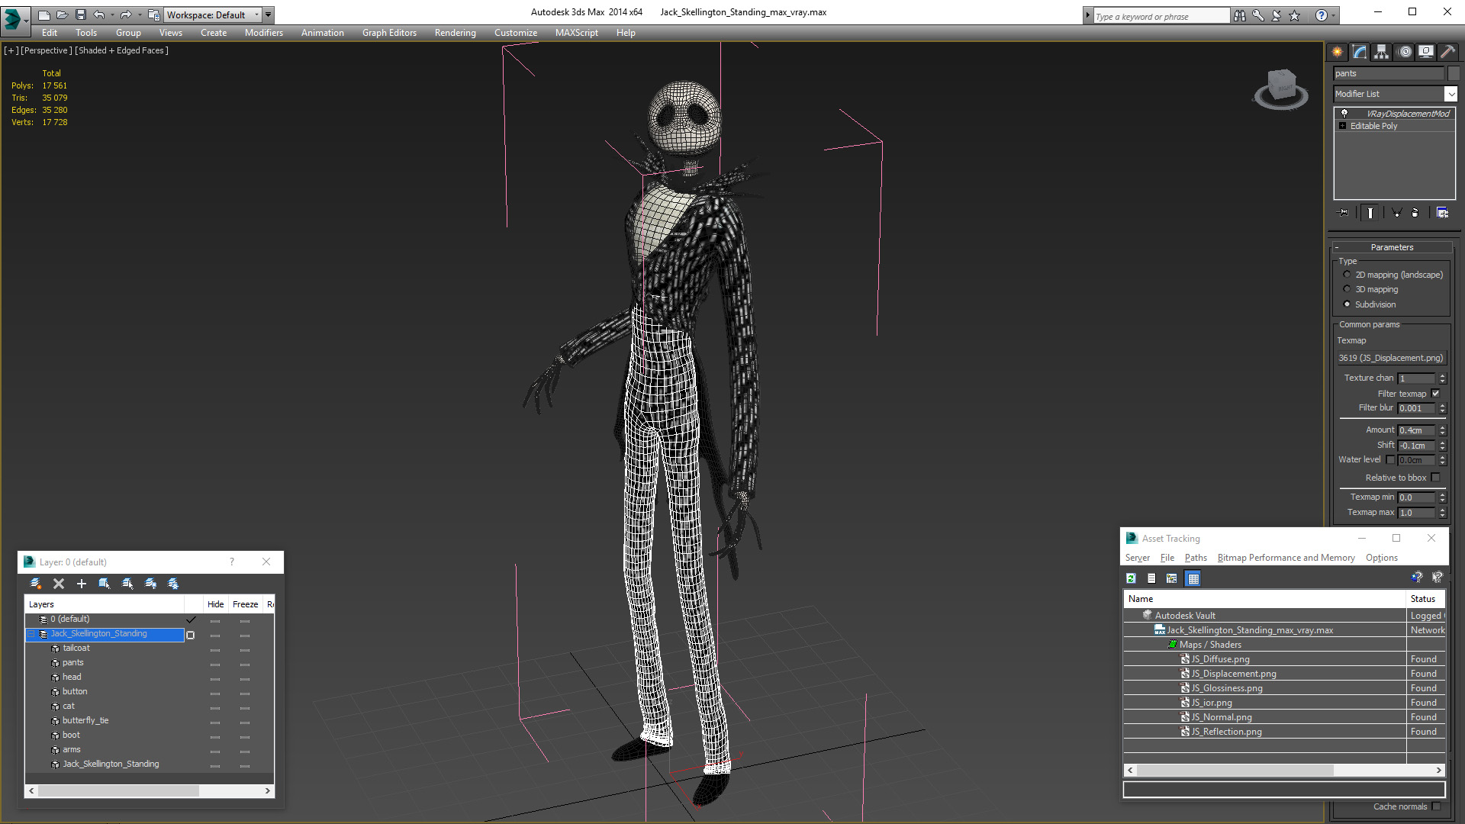The width and height of the screenshot is (1465, 824).
Task: Click the Save File icon in quick access toolbar
Action: click(81, 14)
